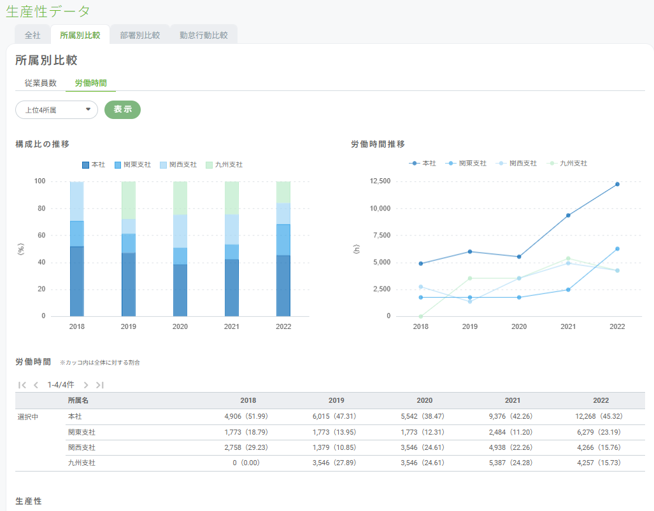654x511 pixels.
Task: Open the 部署別比較 tab
Action: (140, 36)
